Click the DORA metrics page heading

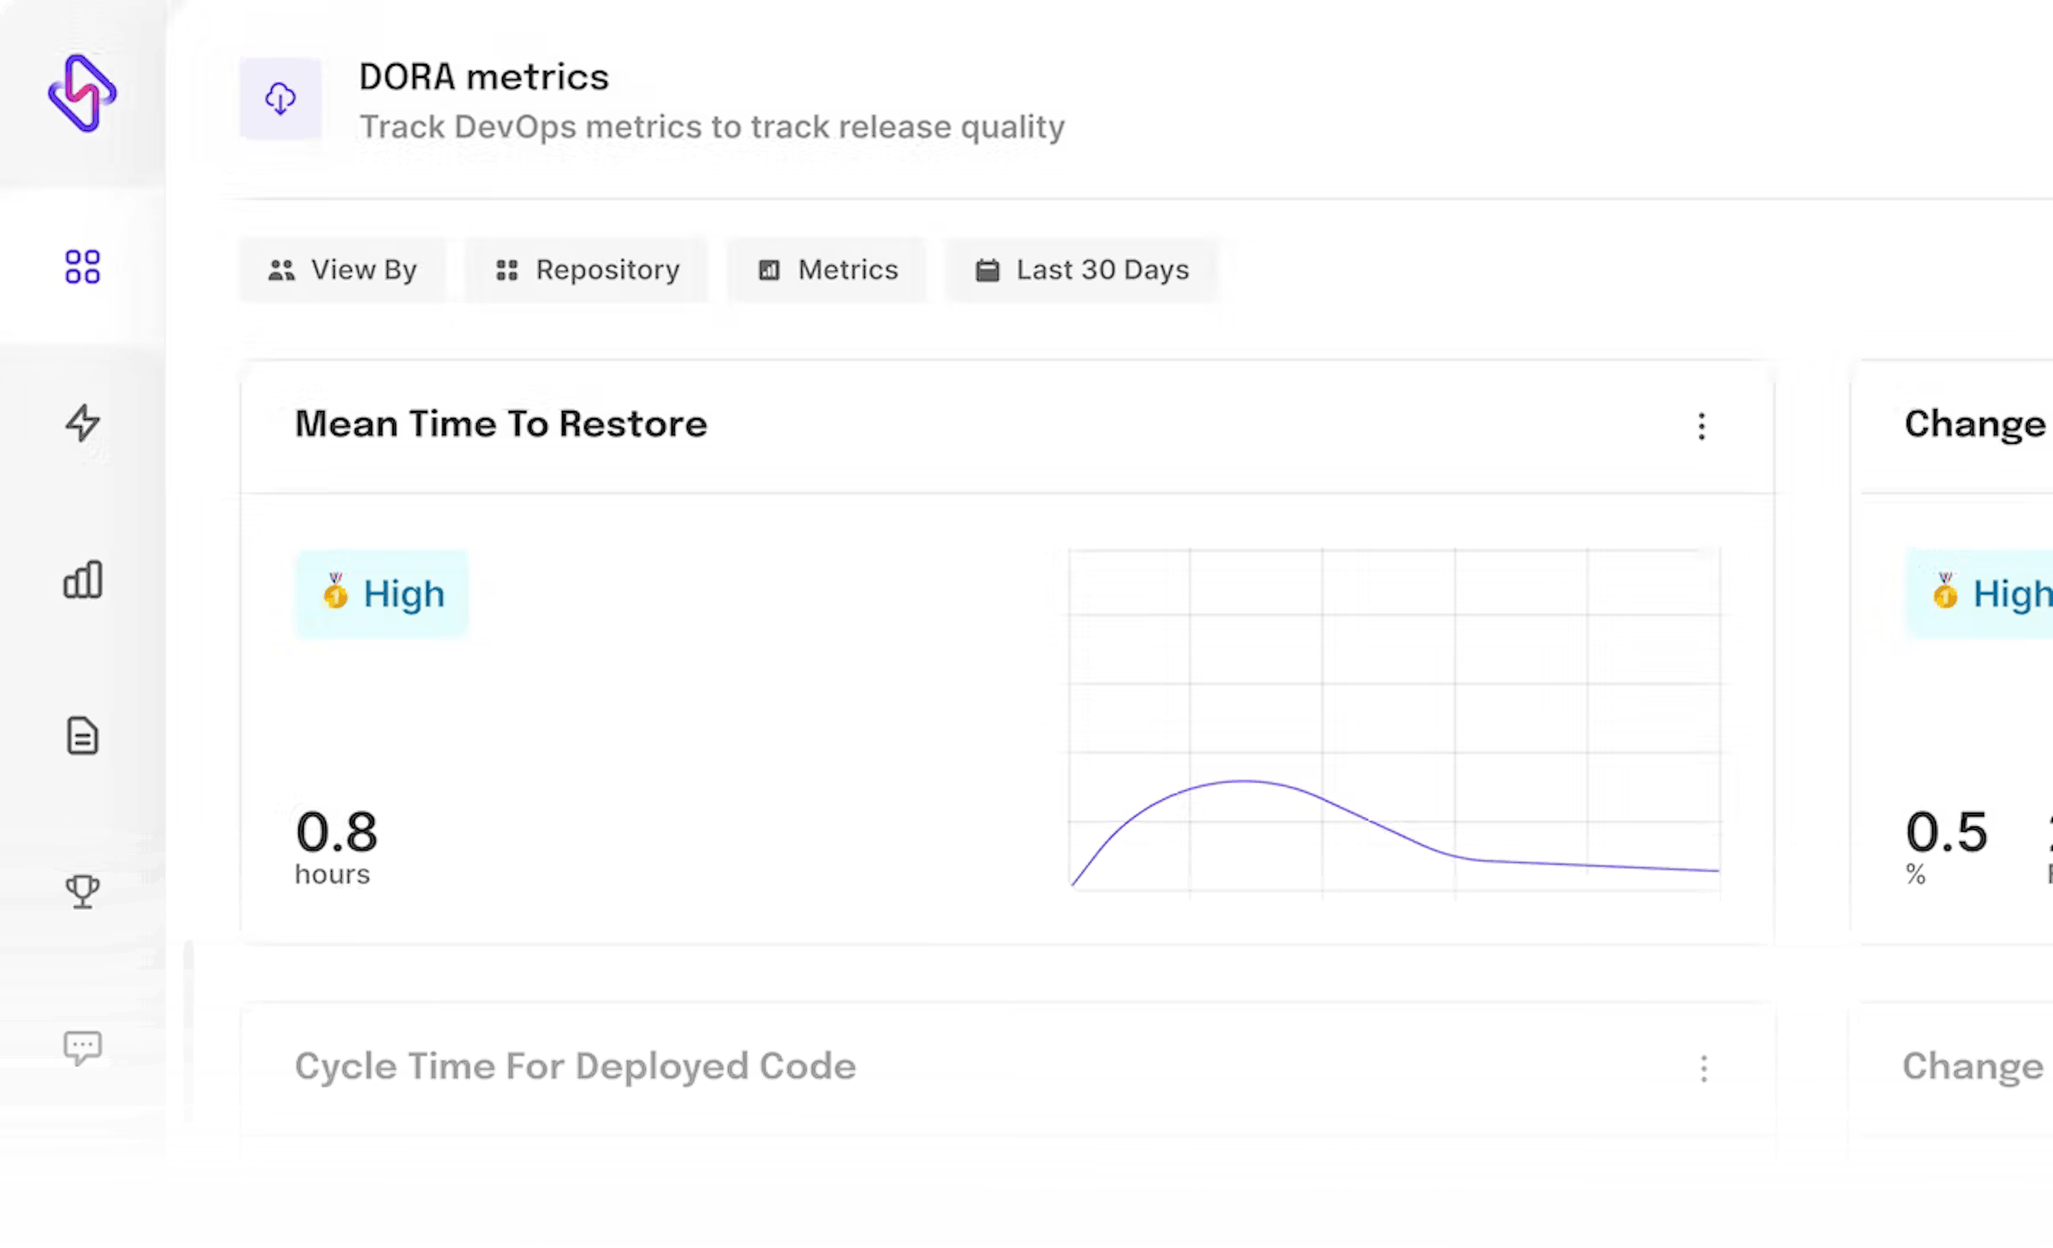pos(484,77)
